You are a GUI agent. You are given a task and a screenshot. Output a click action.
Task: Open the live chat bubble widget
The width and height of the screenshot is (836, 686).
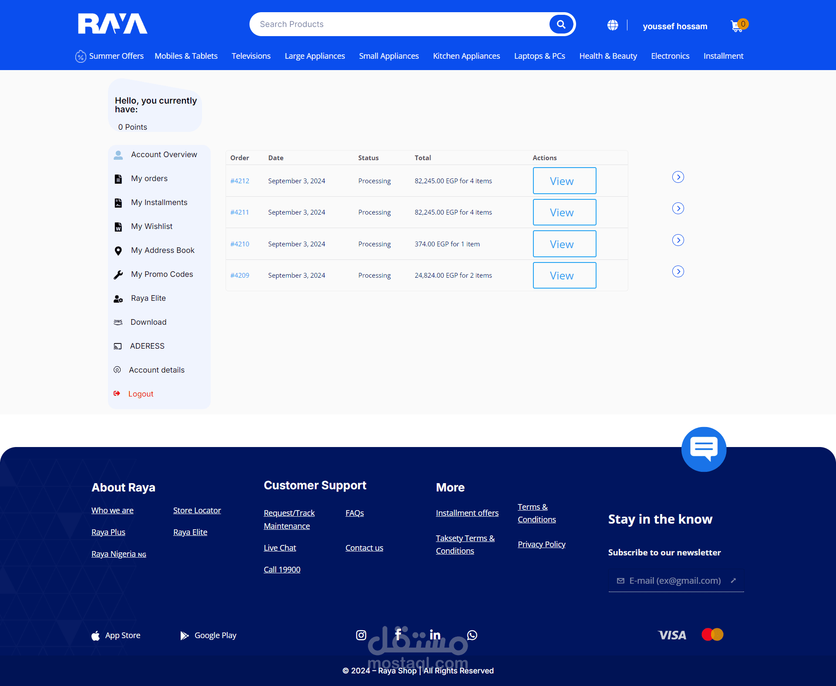click(704, 449)
